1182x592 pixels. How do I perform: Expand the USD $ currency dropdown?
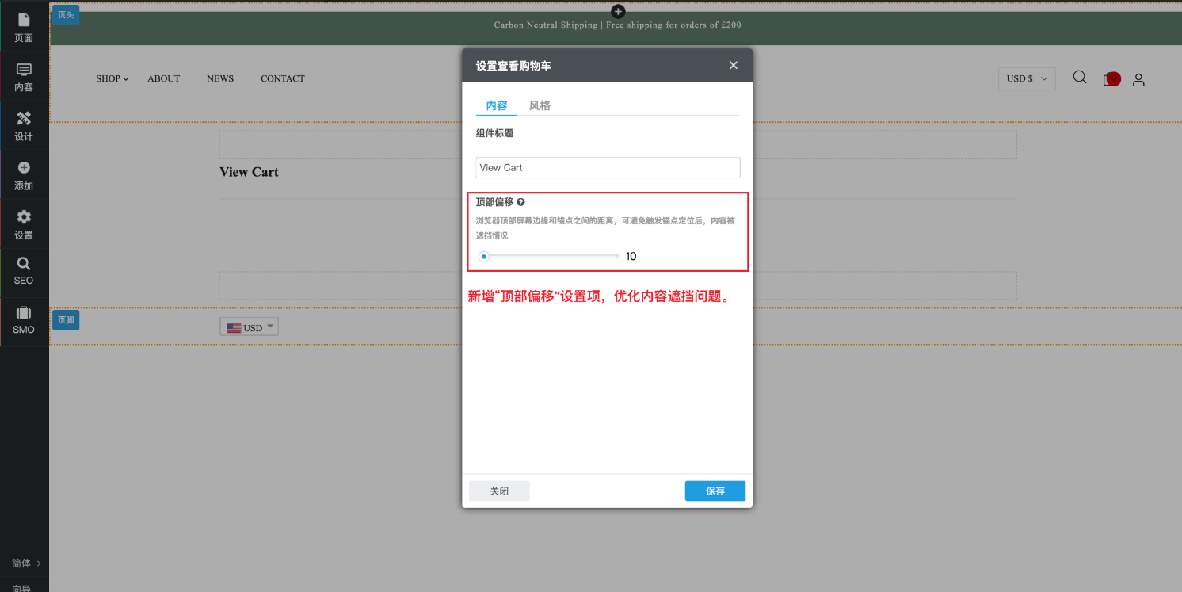(1027, 78)
